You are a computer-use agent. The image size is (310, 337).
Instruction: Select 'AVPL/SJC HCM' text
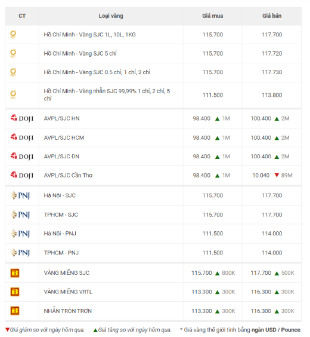coord(64,137)
